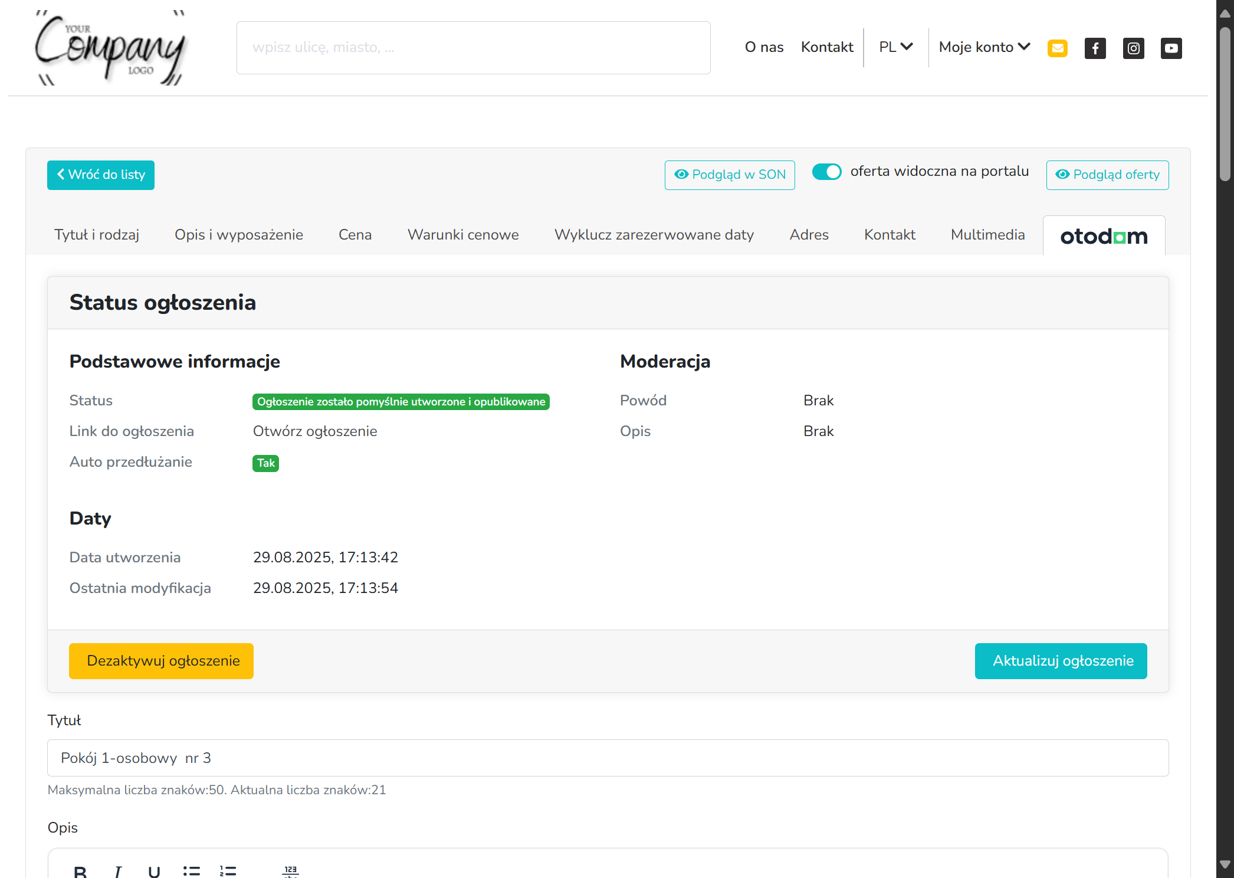Select the otodom tab
The height and width of the screenshot is (878, 1234).
1104,236
